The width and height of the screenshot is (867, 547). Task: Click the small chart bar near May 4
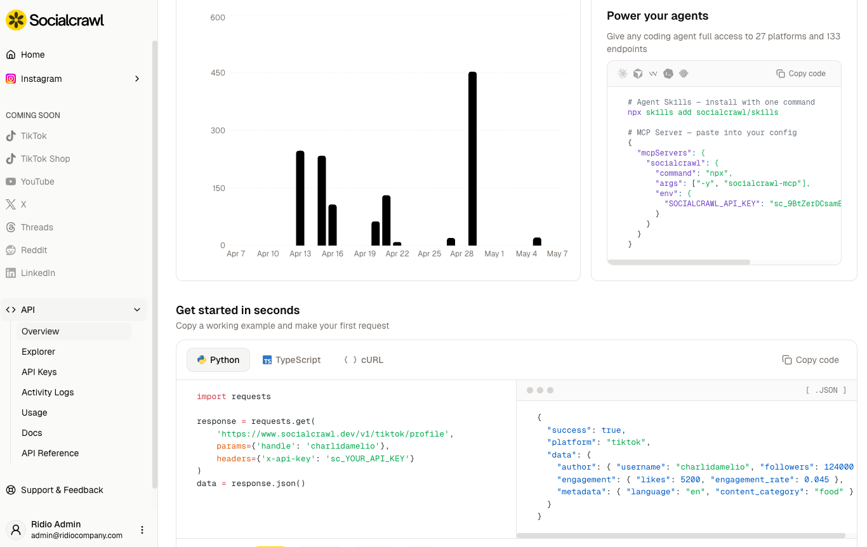click(x=537, y=242)
